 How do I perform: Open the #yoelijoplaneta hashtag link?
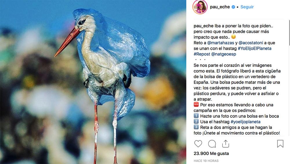tap(245, 122)
